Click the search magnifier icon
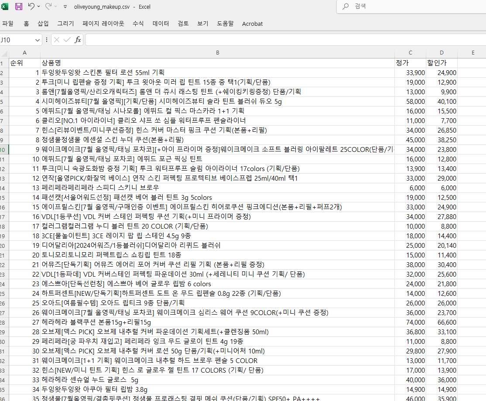 coord(346,7)
